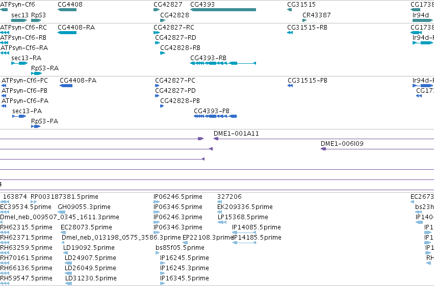Click the ATPsyn-Cf6-RC transcript
This screenshot has width=434, height=286.
pos(5,33)
